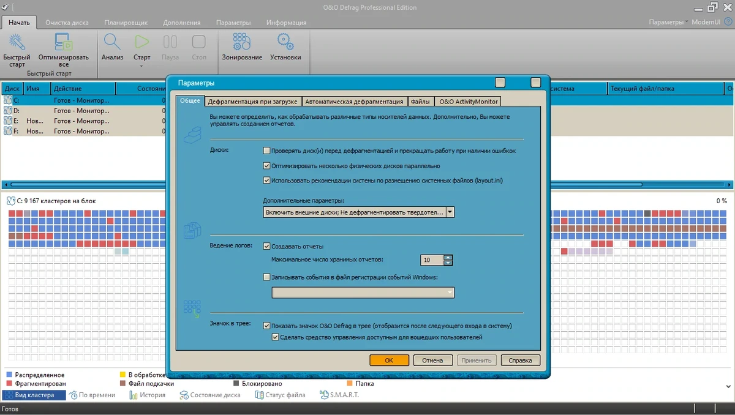Viewport: 735px width, 415px height.
Task: Open the S.M.A.R.T. view
Action: click(x=339, y=395)
